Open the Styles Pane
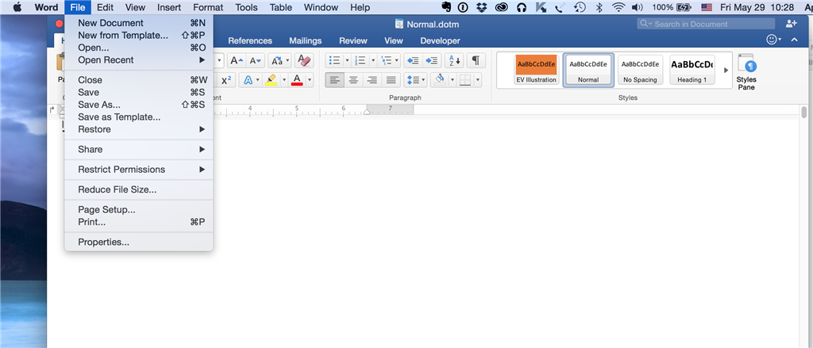The image size is (813, 348). (746, 71)
